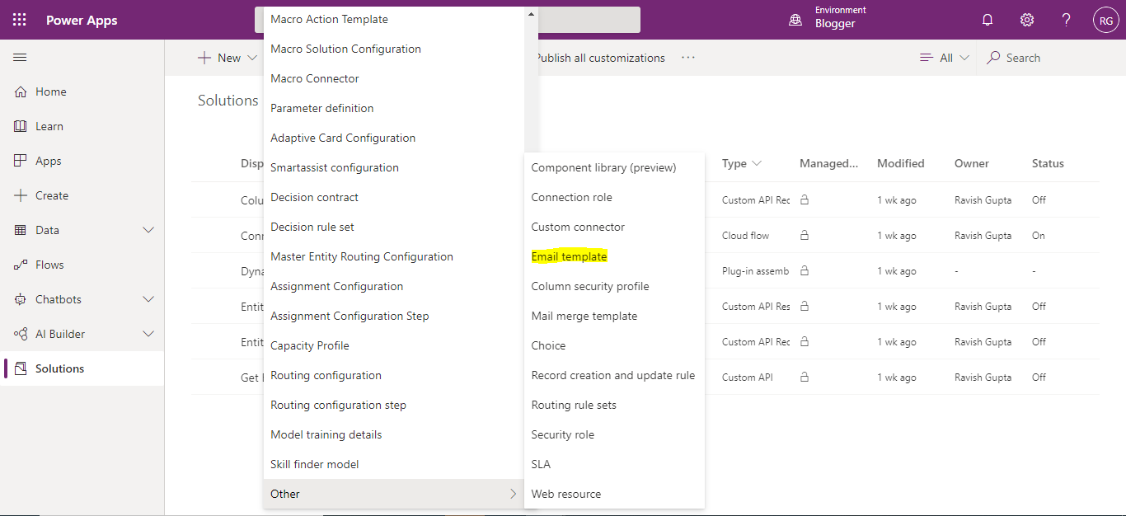
Task: Click the RG account avatar
Action: pos(1105,19)
